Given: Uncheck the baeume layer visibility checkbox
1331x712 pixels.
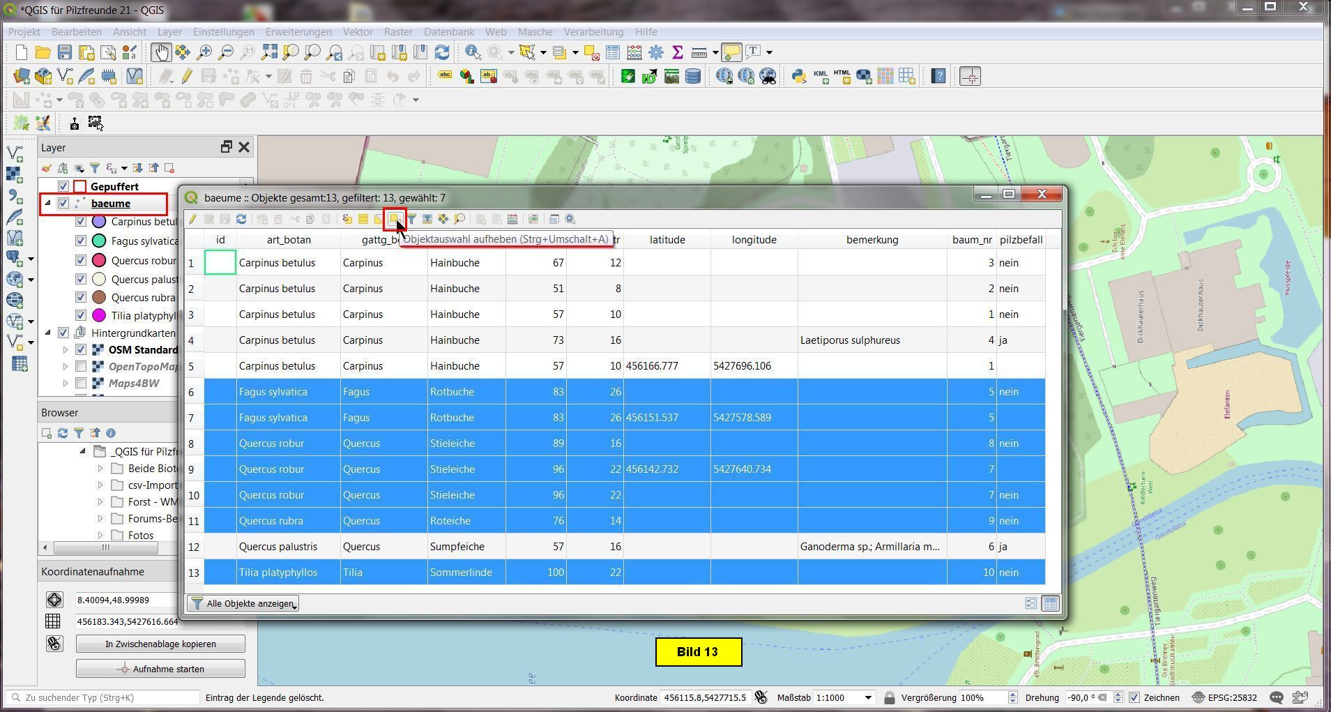Looking at the screenshot, I should tap(63, 204).
